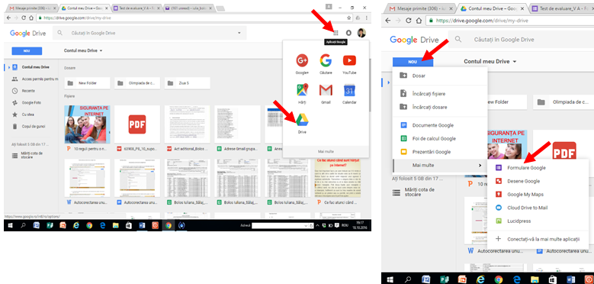Open the Zìua 5 folder
The image size is (594, 284).
[187, 83]
